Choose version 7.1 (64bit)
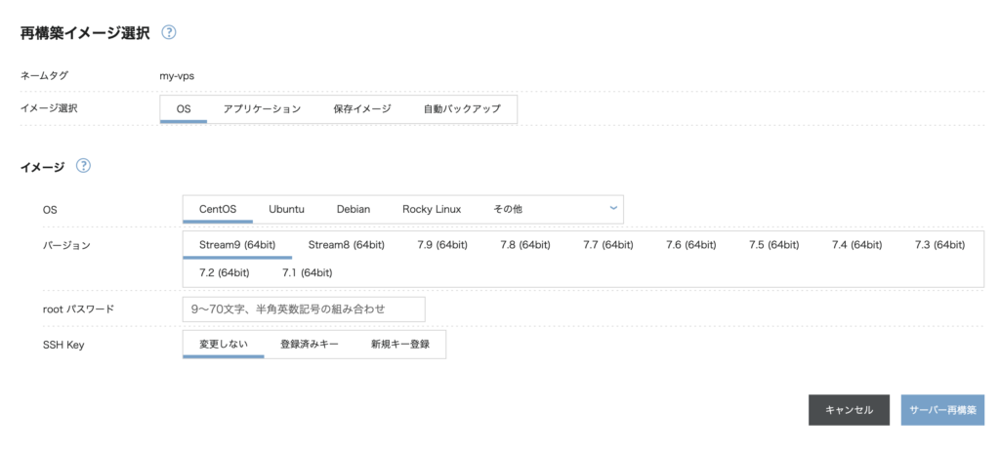 tap(308, 273)
